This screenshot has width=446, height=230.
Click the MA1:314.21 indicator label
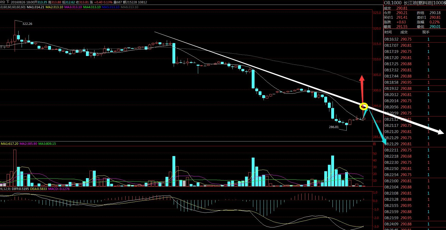tap(36, 7)
